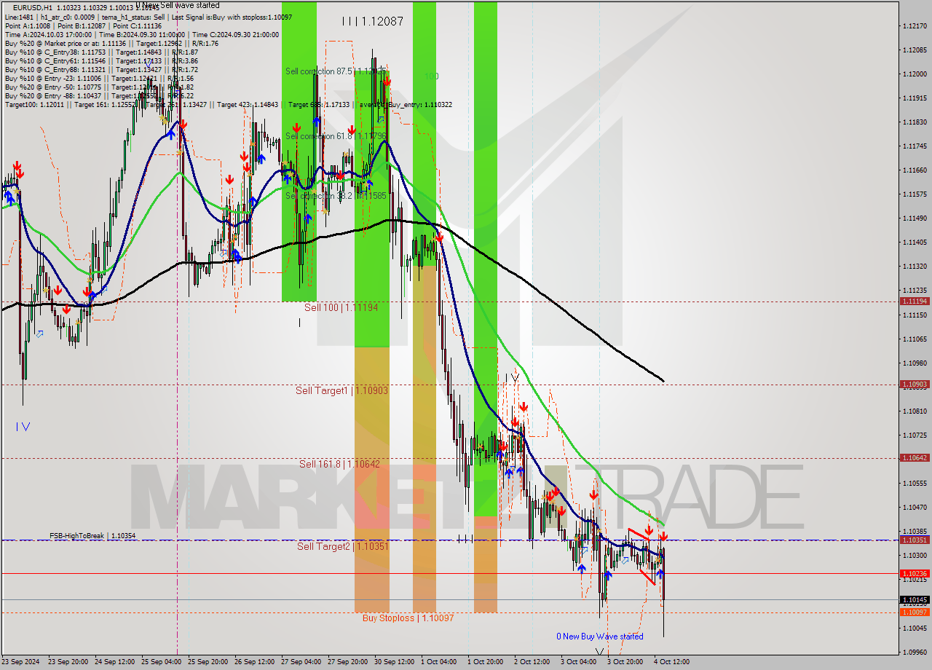Select the 'Sell Target1 | 1.10903' label

[341, 391]
